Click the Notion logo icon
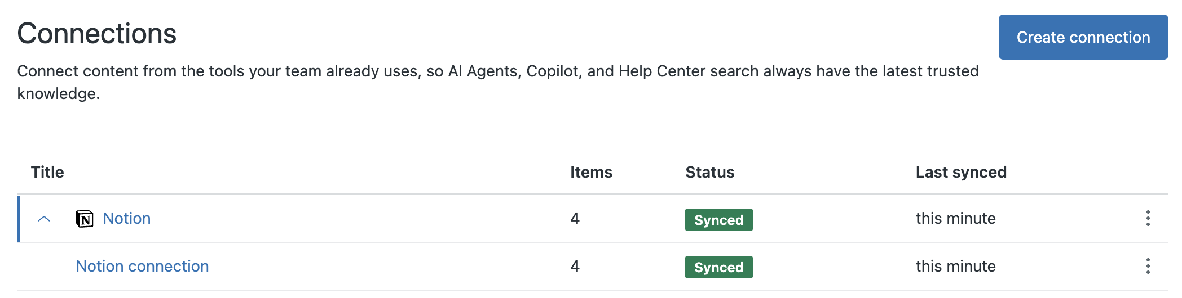The width and height of the screenshot is (1182, 298). click(85, 218)
